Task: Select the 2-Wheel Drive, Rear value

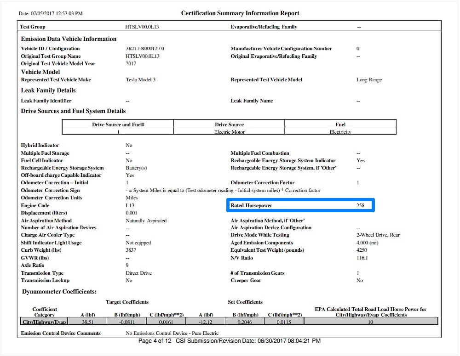Action: (x=378, y=235)
